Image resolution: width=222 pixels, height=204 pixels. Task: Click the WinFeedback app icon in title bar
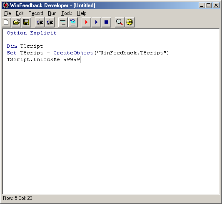point(6,5)
